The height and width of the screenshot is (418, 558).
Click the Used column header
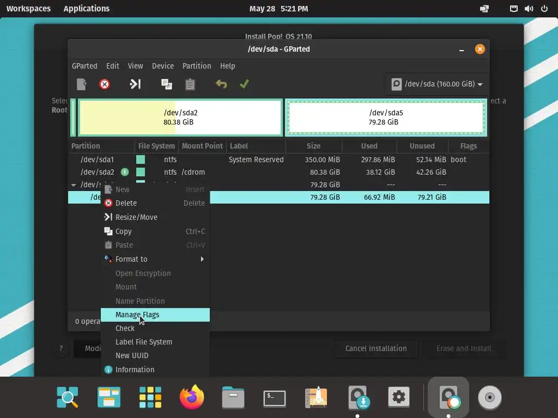click(x=369, y=146)
